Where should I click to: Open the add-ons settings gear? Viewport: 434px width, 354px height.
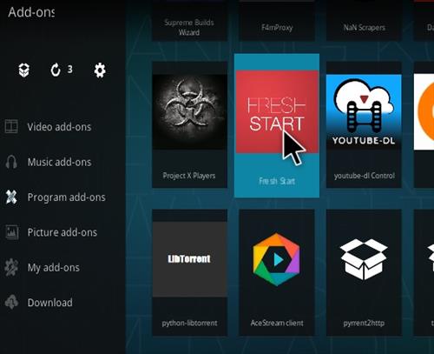(100, 70)
